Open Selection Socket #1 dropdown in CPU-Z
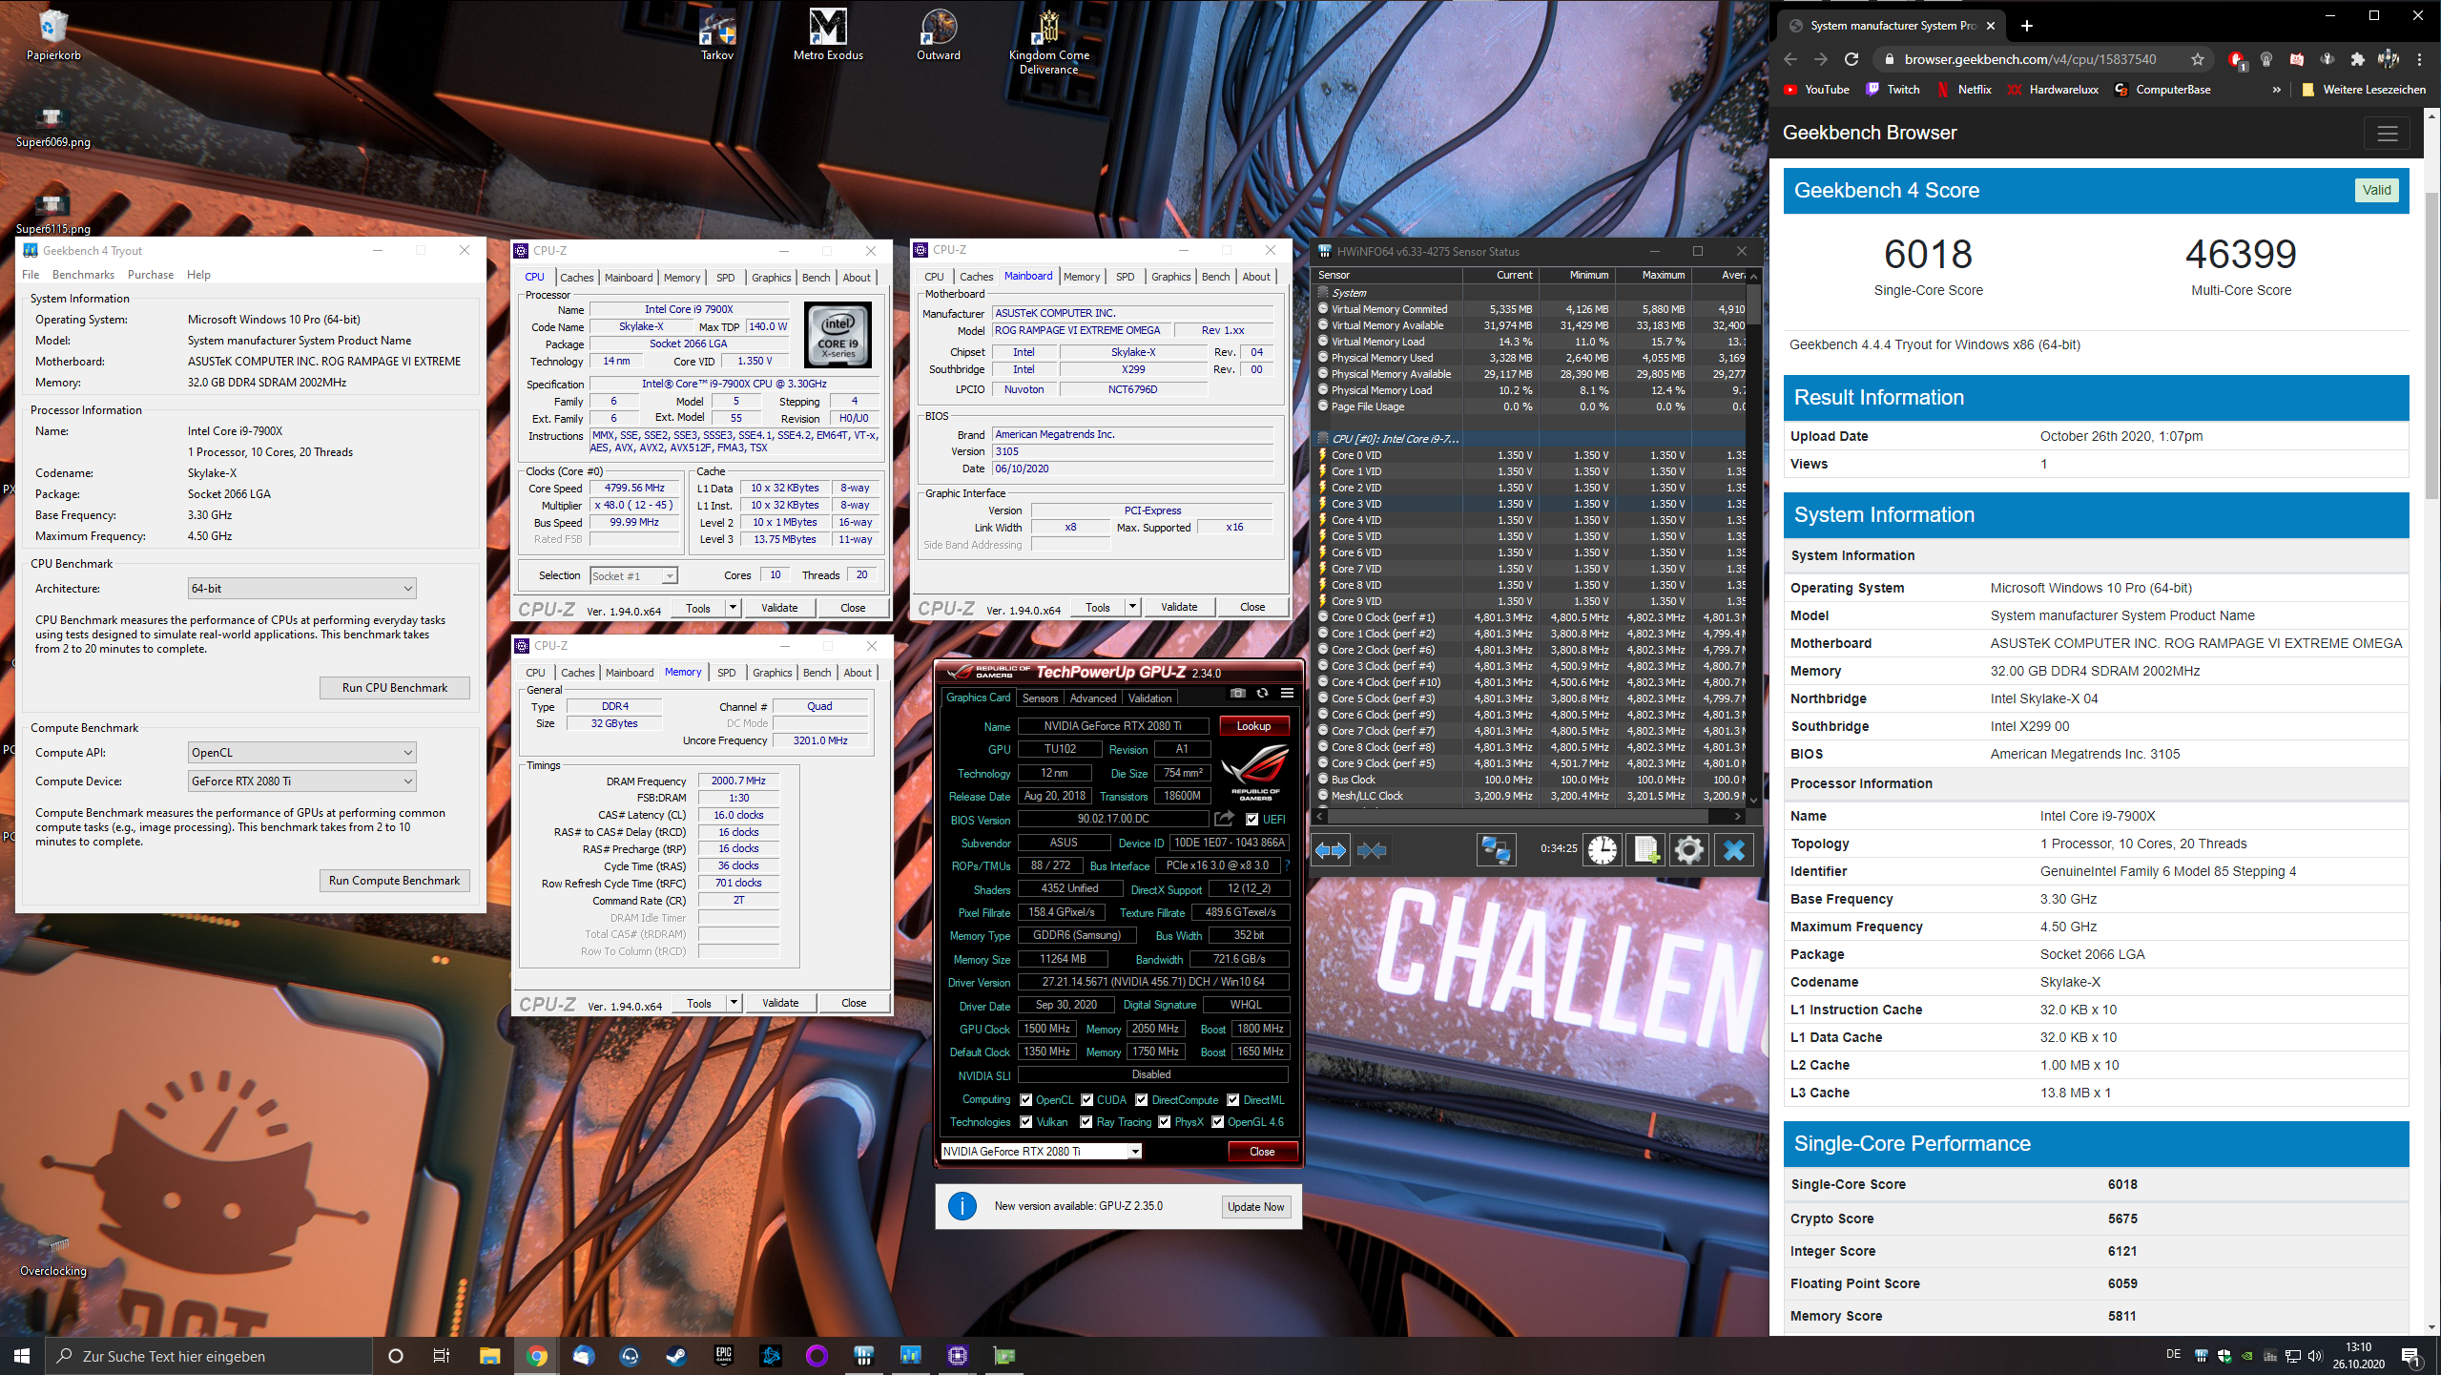Screen dimensions: 2441x1375 coord(633,575)
